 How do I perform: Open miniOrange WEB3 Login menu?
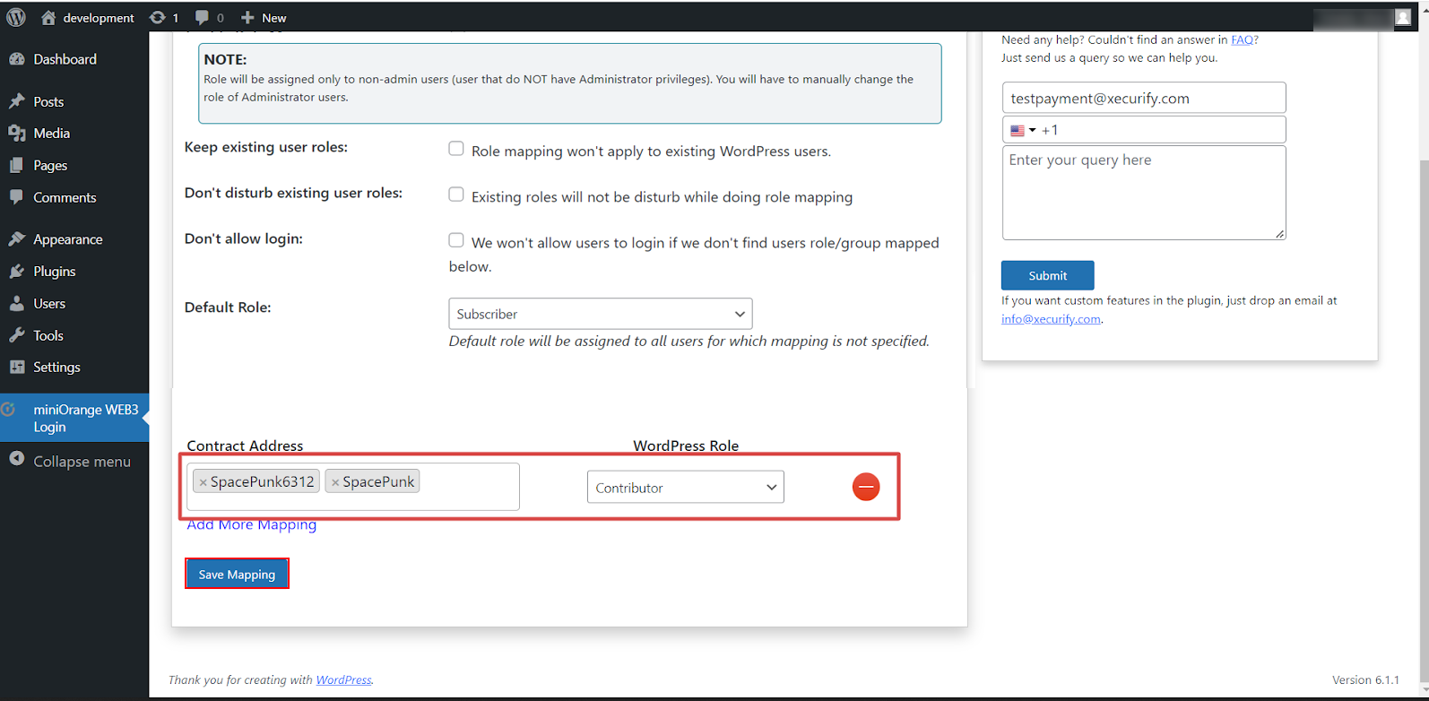click(x=74, y=419)
